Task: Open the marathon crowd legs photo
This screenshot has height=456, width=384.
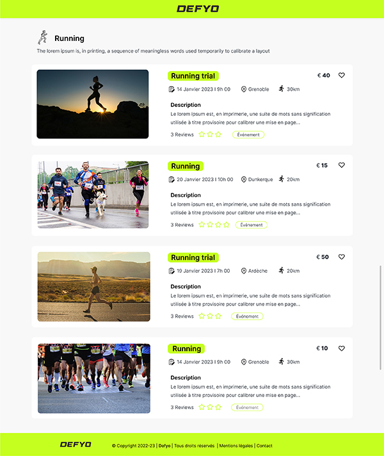Action: pyautogui.click(x=94, y=379)
